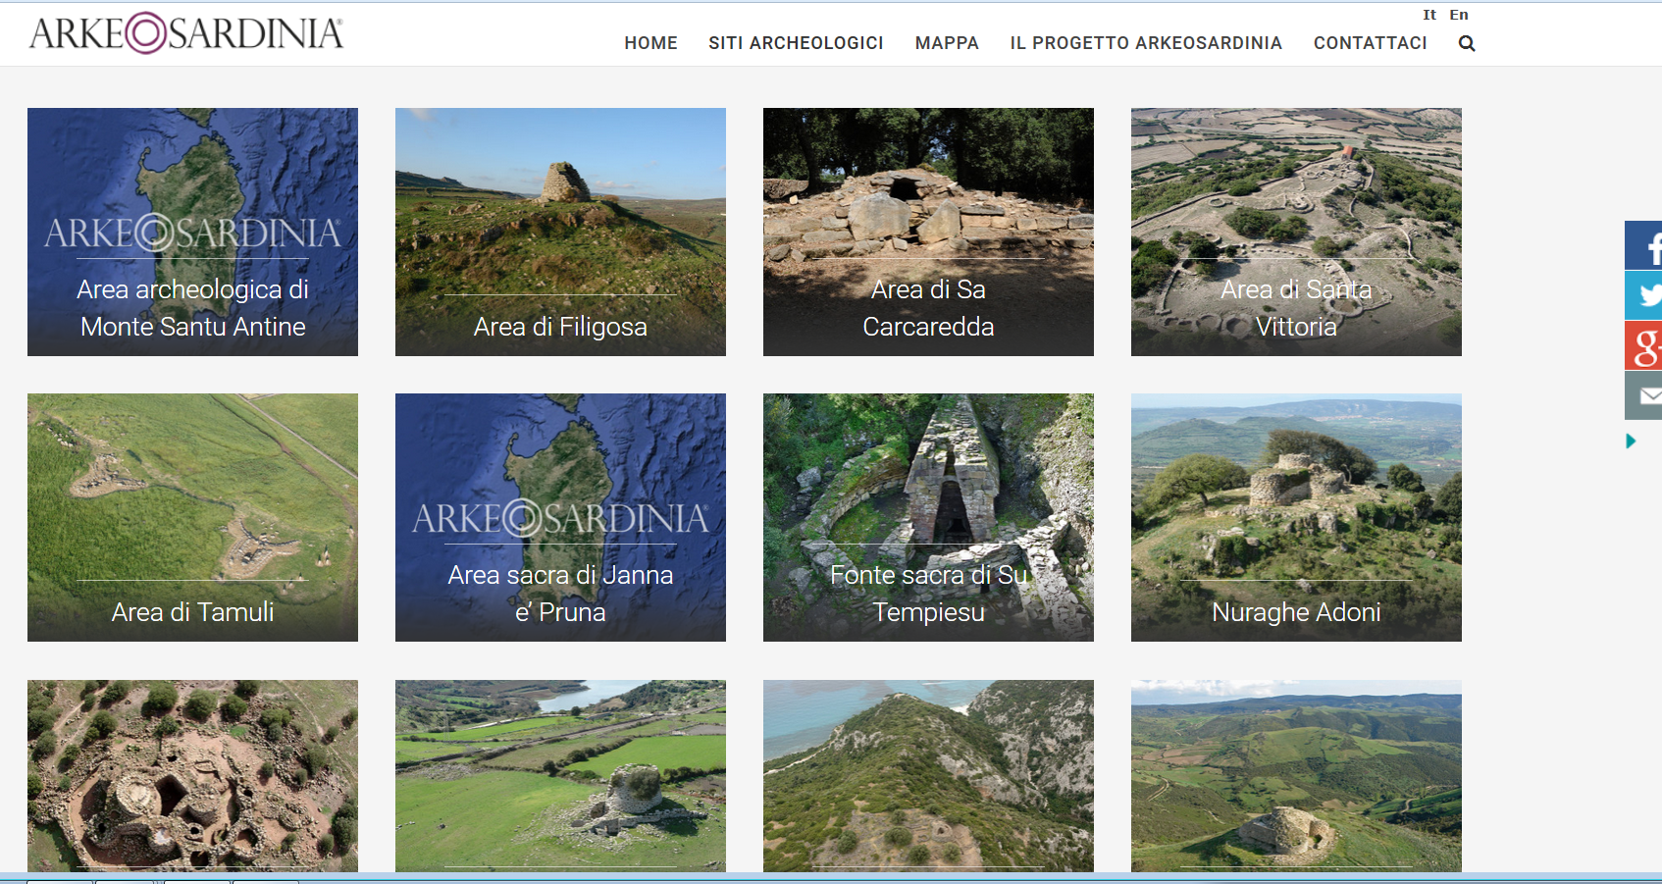
Task: Switch language to Italian
Action: tap(1429, 15)
